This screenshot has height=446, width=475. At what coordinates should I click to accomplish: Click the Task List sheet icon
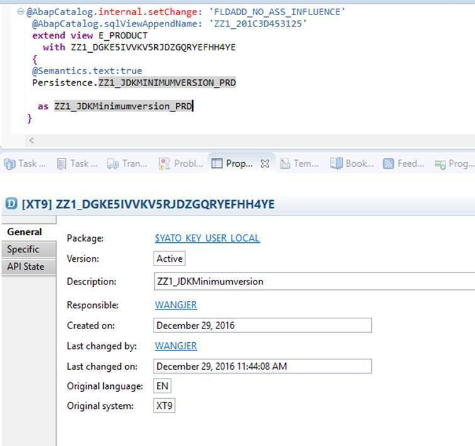pos(62,164)
